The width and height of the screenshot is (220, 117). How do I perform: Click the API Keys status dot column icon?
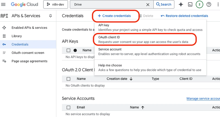point(75,50)
